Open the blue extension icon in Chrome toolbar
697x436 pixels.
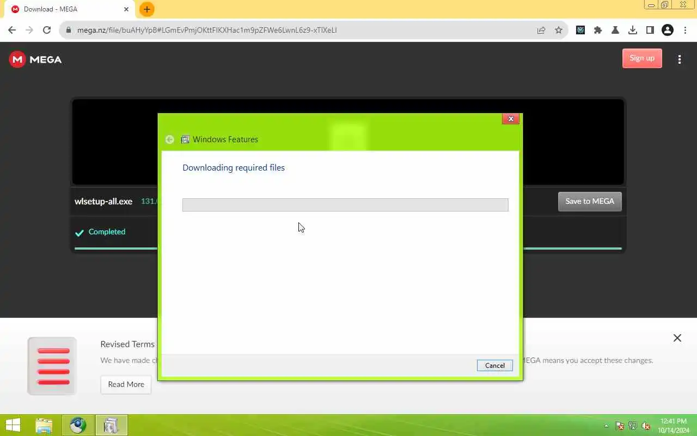(x=580, y=30)
